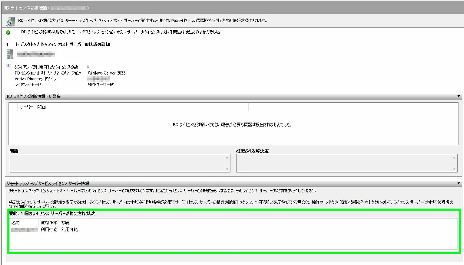The height and width of the screenshot is (265, 464).
Task: Click scroll up arrow in 推奨される解決策 box
Action: pyautogui.click(x=454, y=157)
